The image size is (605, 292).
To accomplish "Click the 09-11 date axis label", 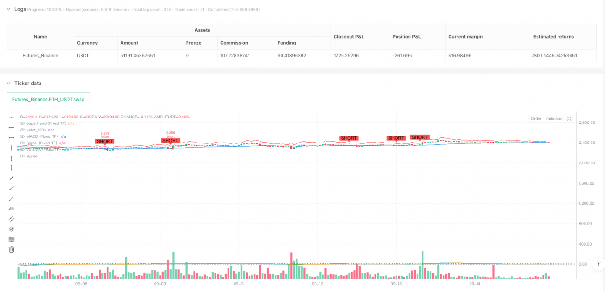I will pyautogui.click(x=238, y=283).
